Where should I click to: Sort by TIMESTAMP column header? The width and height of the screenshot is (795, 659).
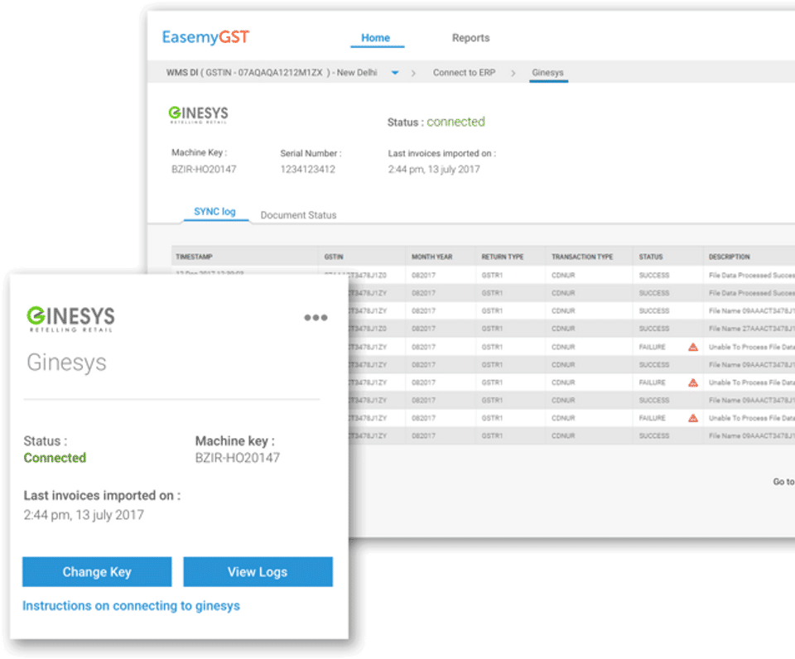[x=194, y=257]
